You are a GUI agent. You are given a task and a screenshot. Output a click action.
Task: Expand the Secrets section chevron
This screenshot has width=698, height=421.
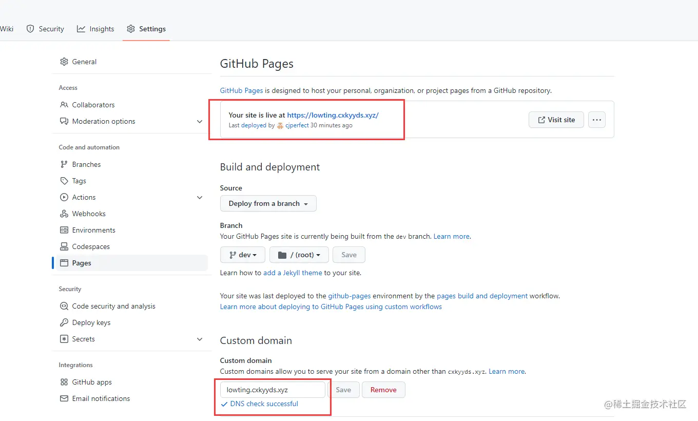pos(200,339)
